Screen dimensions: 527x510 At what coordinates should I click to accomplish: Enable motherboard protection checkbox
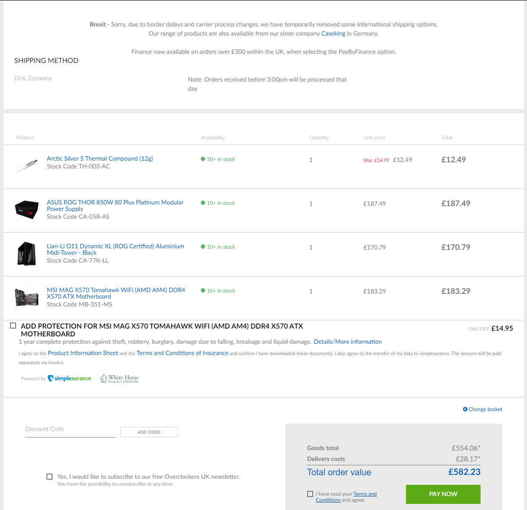13,326
